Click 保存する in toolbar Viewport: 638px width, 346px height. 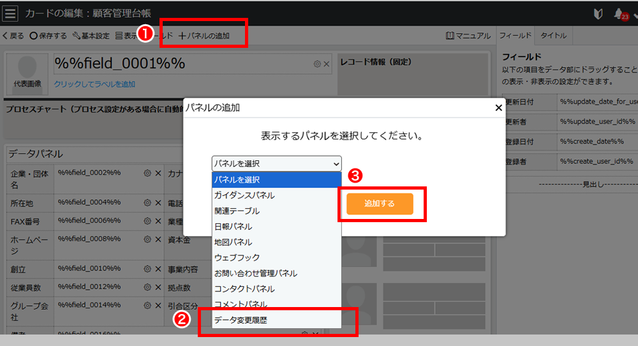click(48, 36)
